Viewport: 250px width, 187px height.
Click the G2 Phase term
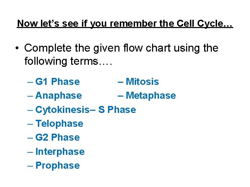[58, 137]
